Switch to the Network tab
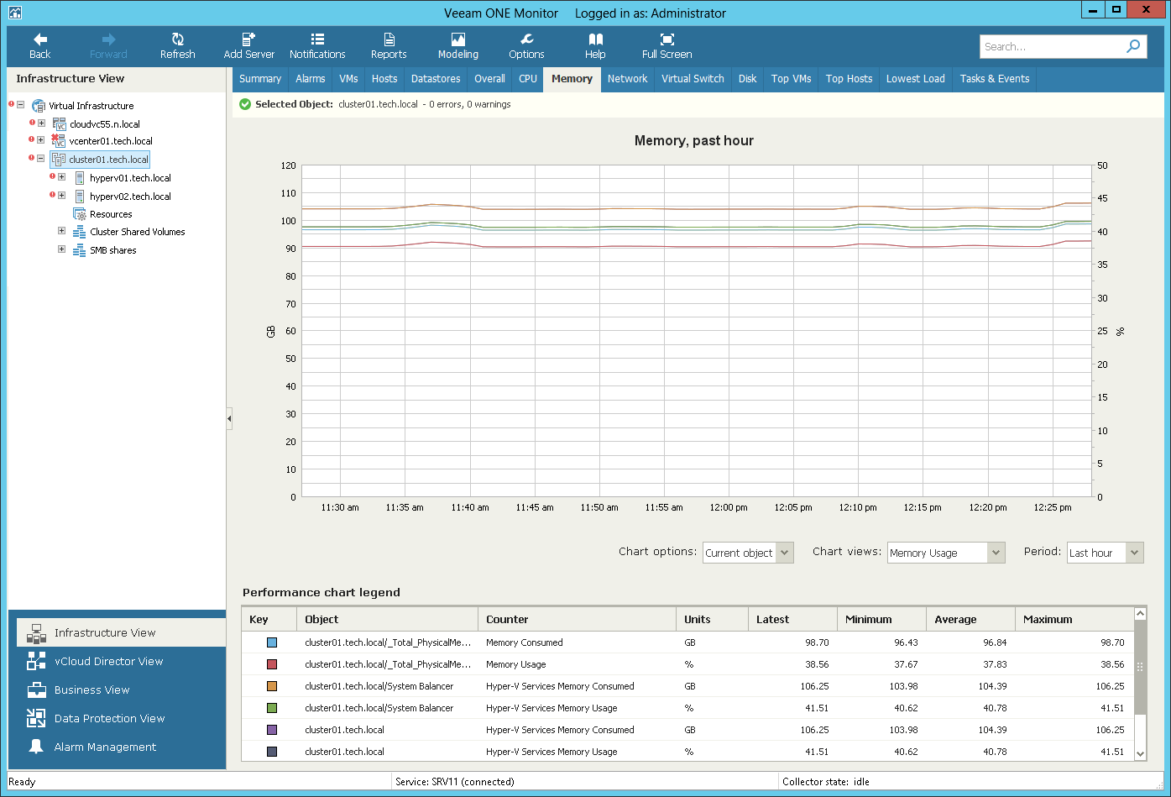This screenshot has width=1171, height=797. [x=628, y=79]
